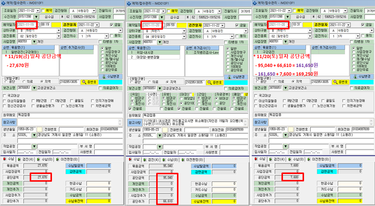Click the black arrow beside 수진자명 01511398 in the 08:19 window
Viewport: 375px width, 206px height.
pos(36,17)
